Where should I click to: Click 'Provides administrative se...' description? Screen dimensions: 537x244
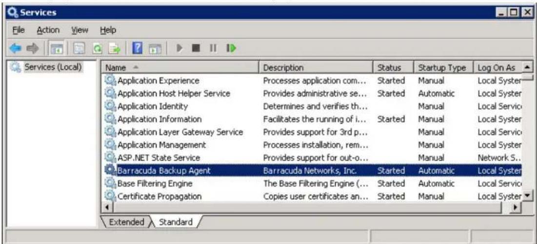pyautogui.click(x=315, y=93)
